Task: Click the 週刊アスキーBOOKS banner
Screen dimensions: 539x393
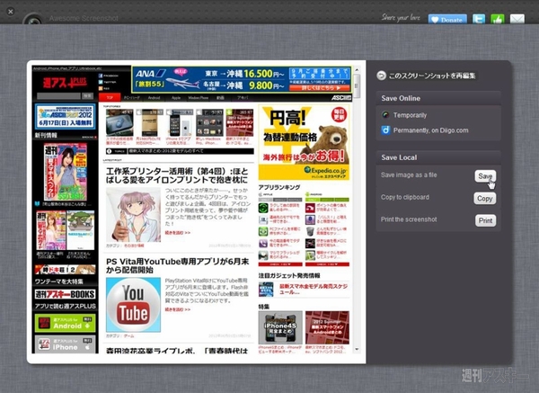Action: (x=65, y=294)
